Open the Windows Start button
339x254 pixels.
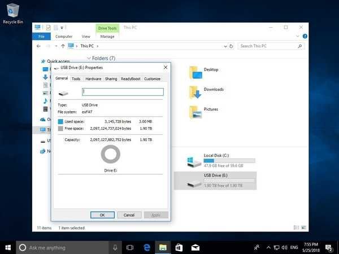click(8, 248)
